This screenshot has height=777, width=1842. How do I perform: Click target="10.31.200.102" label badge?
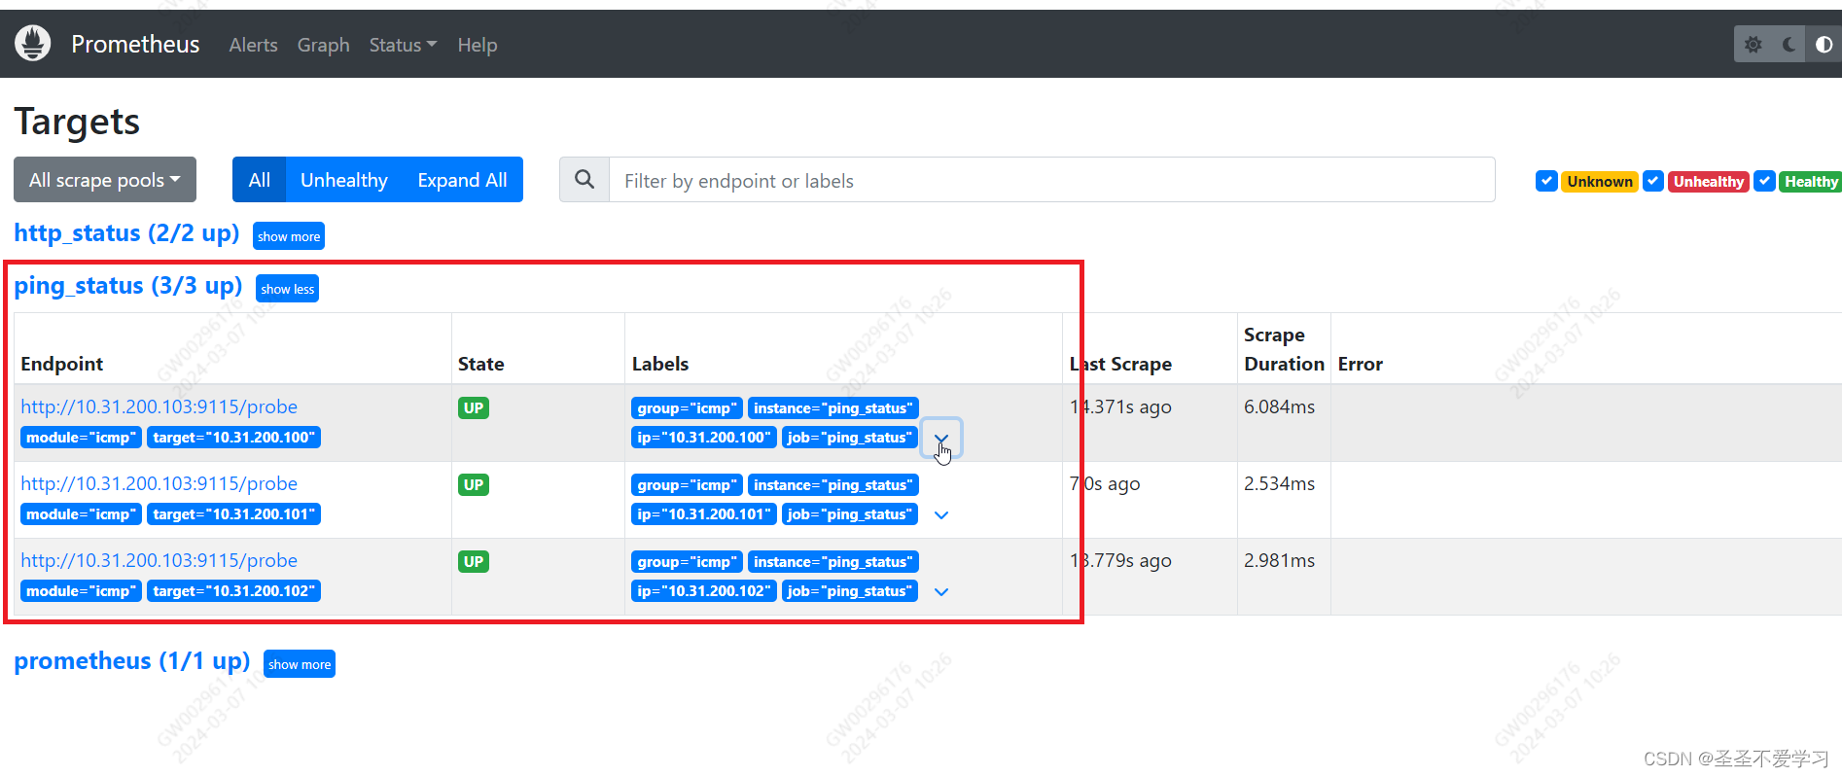233,591
